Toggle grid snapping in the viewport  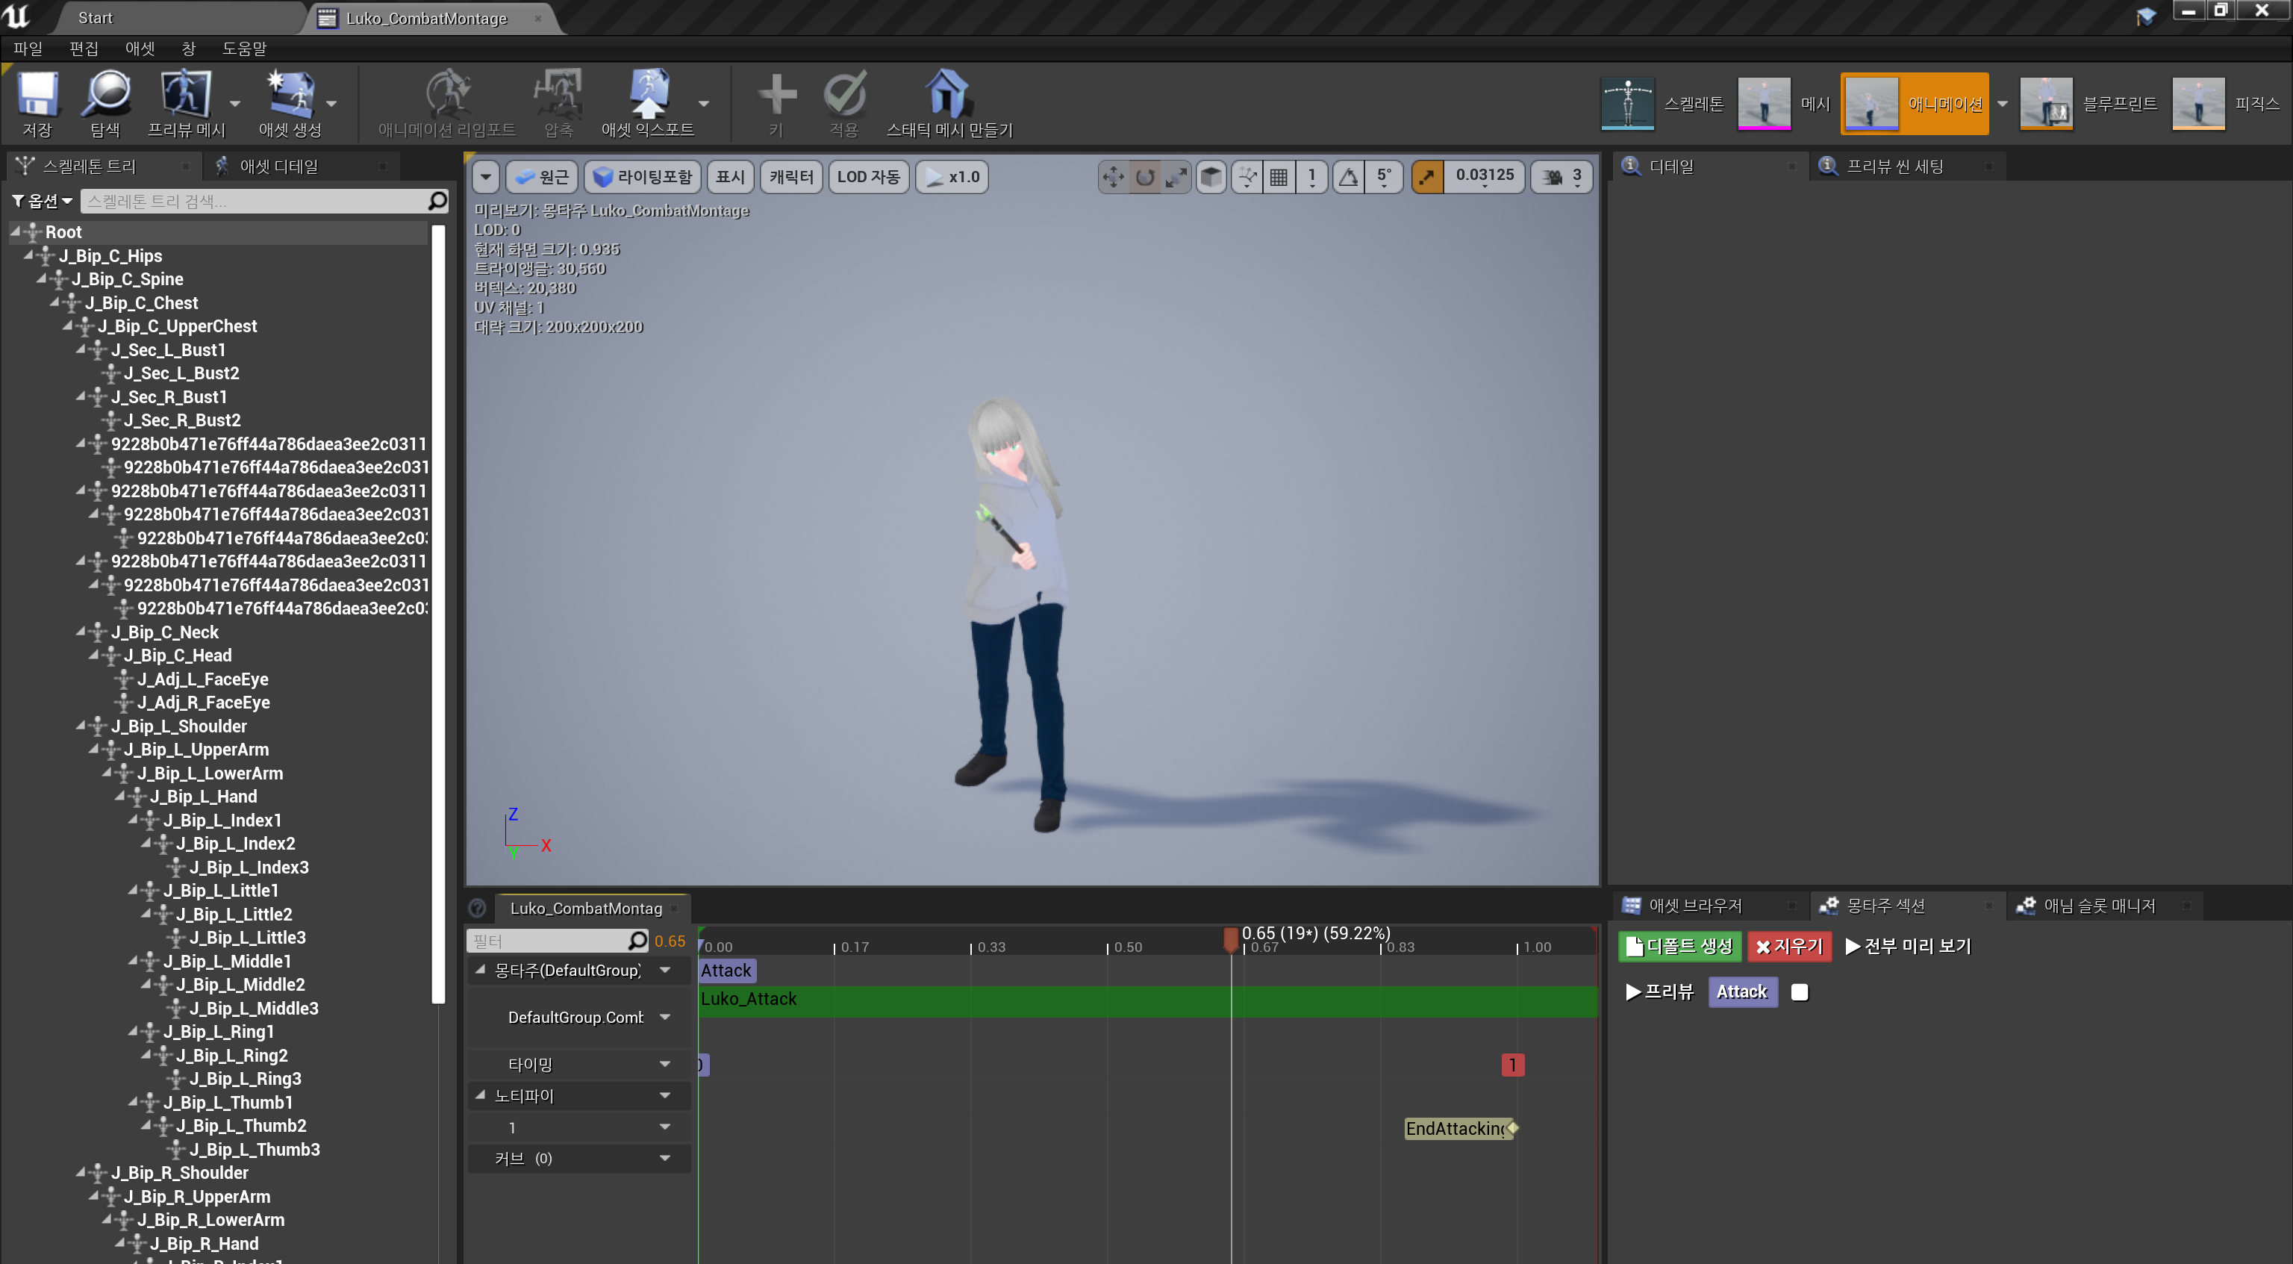(1278, 177)
